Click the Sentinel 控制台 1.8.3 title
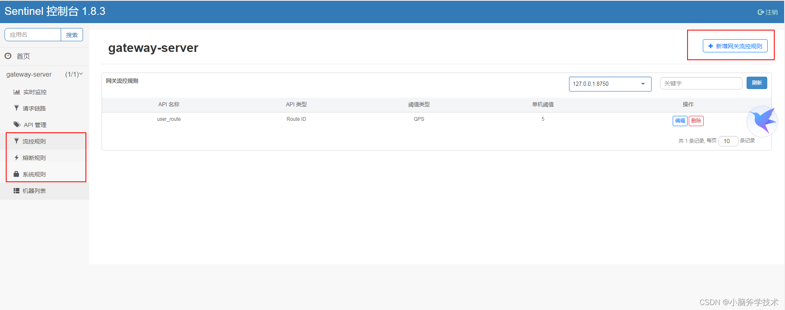 coord(55,11)
